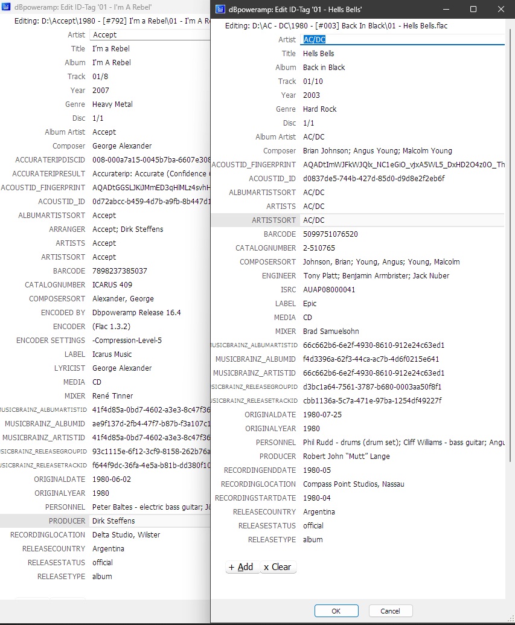Click the ISRC value AUAP08000041
Image resolution: width=515 pixels, height=625 pixels.
(329, 290)
